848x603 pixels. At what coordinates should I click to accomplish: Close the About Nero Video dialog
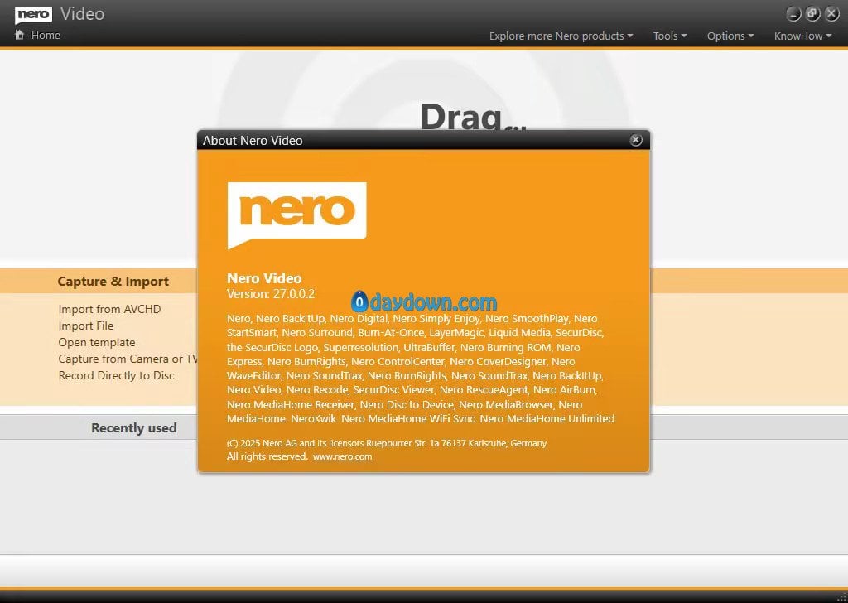pos(635,140)
